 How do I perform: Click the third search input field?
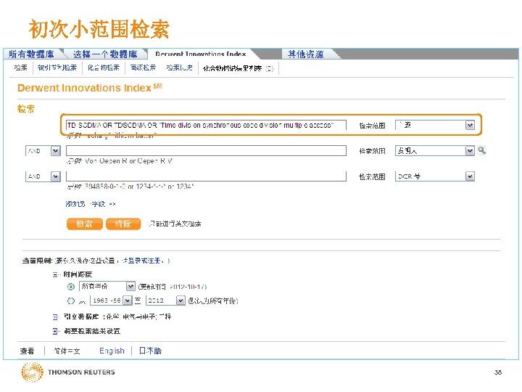[206, 176]
